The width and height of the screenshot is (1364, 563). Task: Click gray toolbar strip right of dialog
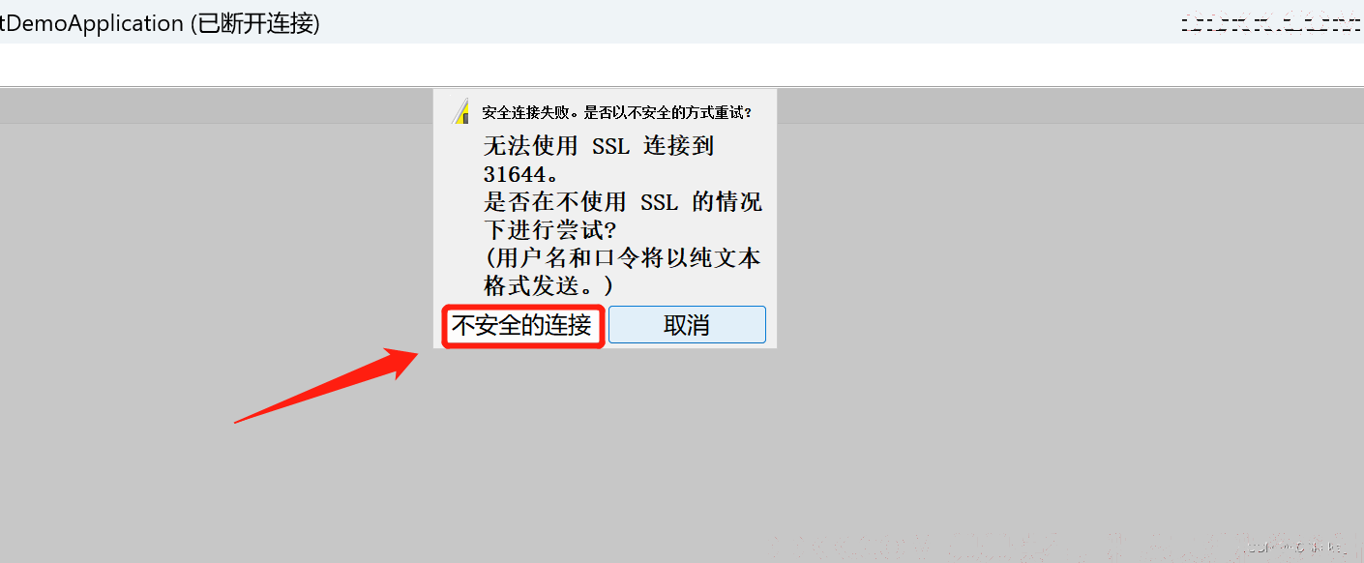[x=1070, y=105]
